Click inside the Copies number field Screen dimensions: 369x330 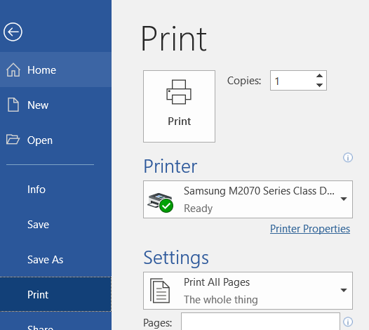coord(293,81)
